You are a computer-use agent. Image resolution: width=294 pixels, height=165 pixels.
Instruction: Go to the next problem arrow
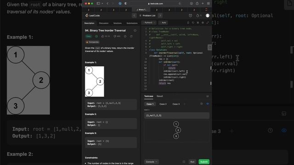[x=160, y=16]
